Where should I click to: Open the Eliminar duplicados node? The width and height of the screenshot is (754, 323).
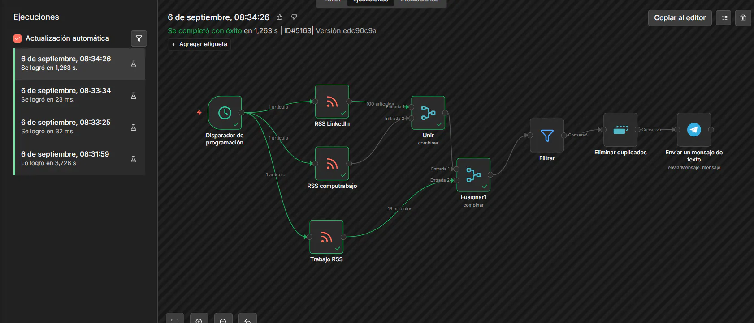coord(620,130)
